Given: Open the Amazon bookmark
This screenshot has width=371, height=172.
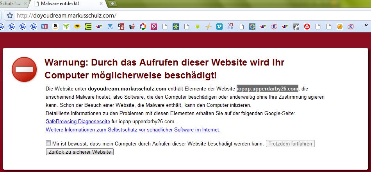Looking at the screenshot, I should pos(55,27).
